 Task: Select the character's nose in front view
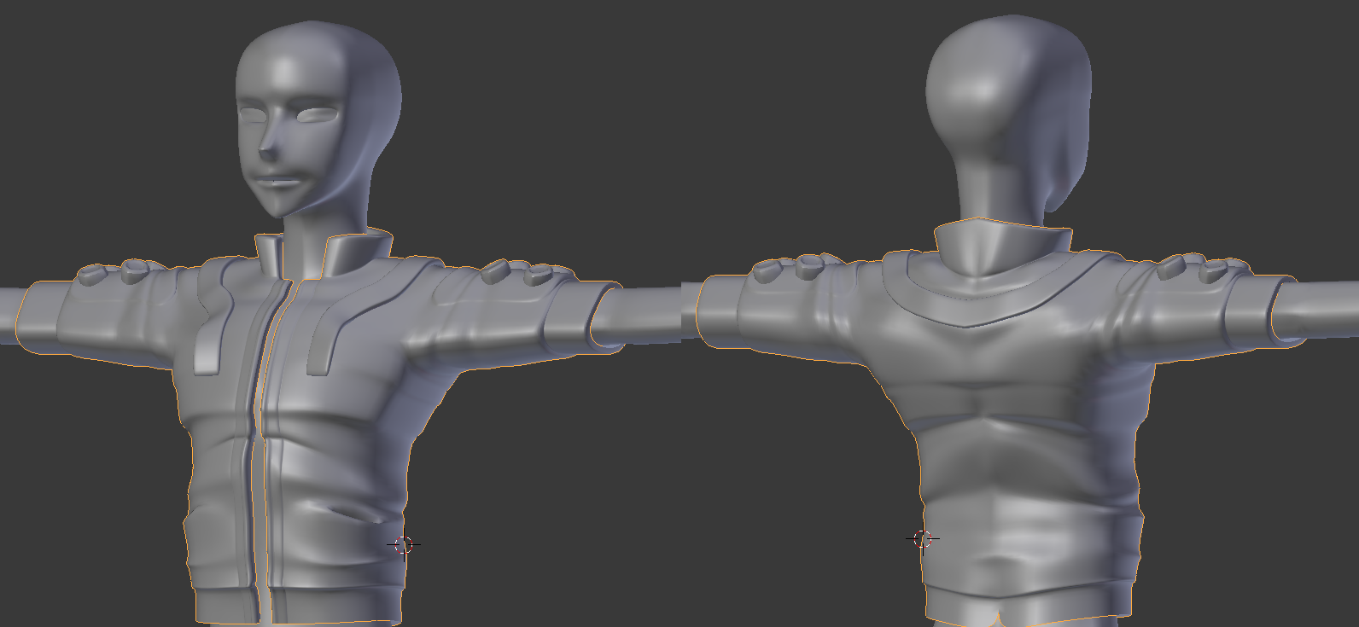[x=268, y=148]
